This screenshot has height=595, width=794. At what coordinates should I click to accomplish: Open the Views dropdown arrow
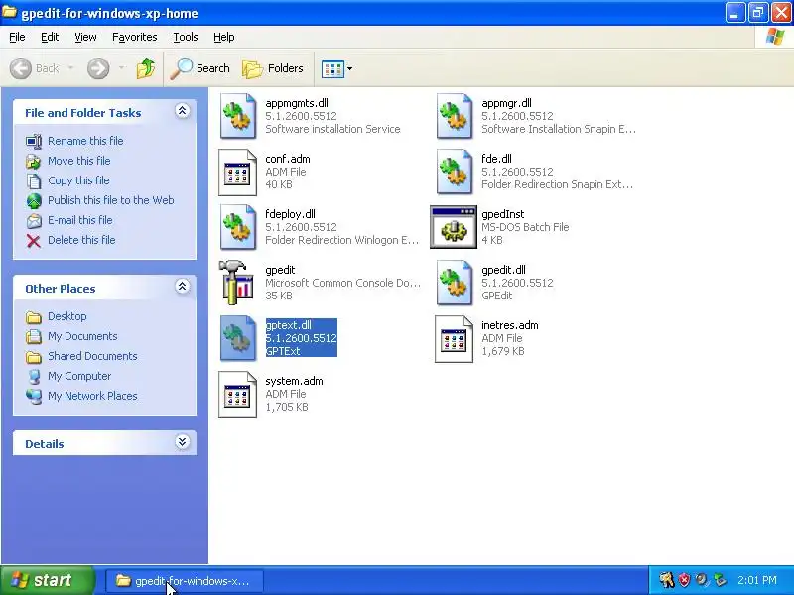tap(350, 68)
